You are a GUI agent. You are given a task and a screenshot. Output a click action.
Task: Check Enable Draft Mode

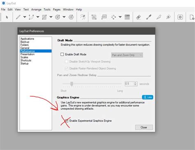(x=62, y=55)
